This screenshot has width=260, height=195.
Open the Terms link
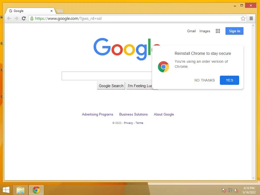[x=139, y=123]
